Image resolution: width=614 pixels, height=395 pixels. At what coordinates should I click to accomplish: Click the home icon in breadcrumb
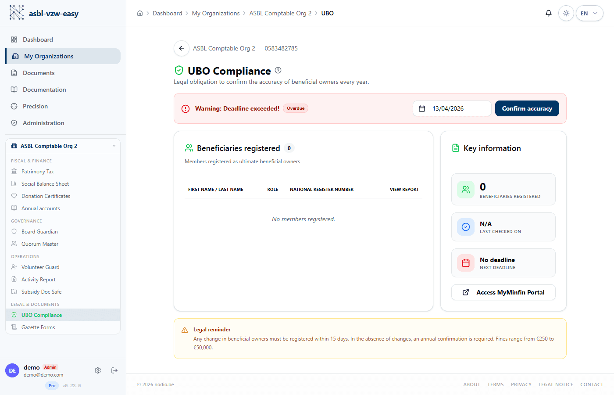coord(140,13)
